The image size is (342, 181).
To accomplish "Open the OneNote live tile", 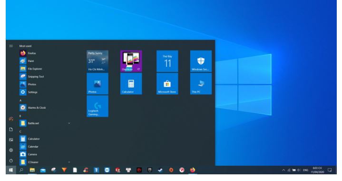I will [131, 61].
